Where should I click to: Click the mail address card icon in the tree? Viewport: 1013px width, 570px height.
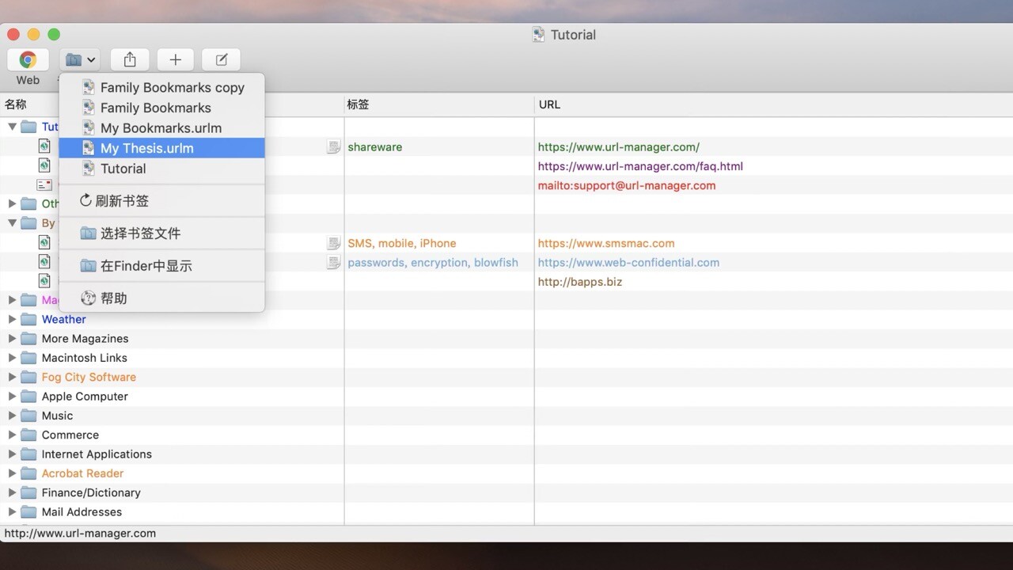pos(44,184)
